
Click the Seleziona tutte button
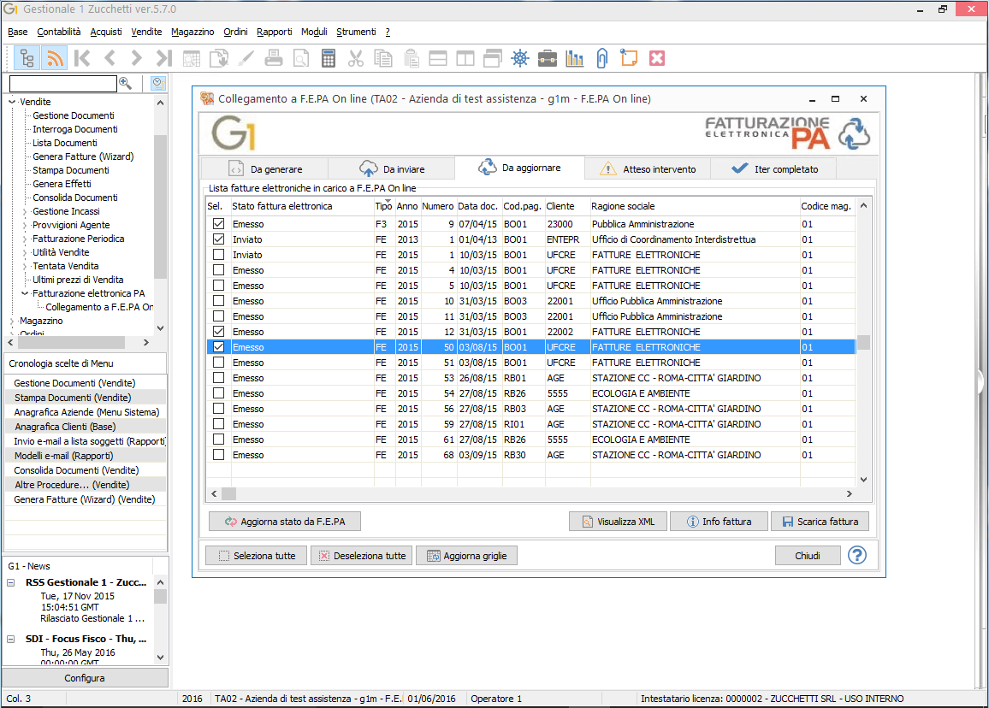[x=256, y=556]
